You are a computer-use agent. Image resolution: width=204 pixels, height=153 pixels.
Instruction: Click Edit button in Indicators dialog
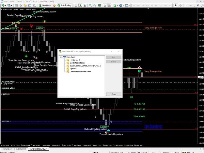tap(114, 57)
